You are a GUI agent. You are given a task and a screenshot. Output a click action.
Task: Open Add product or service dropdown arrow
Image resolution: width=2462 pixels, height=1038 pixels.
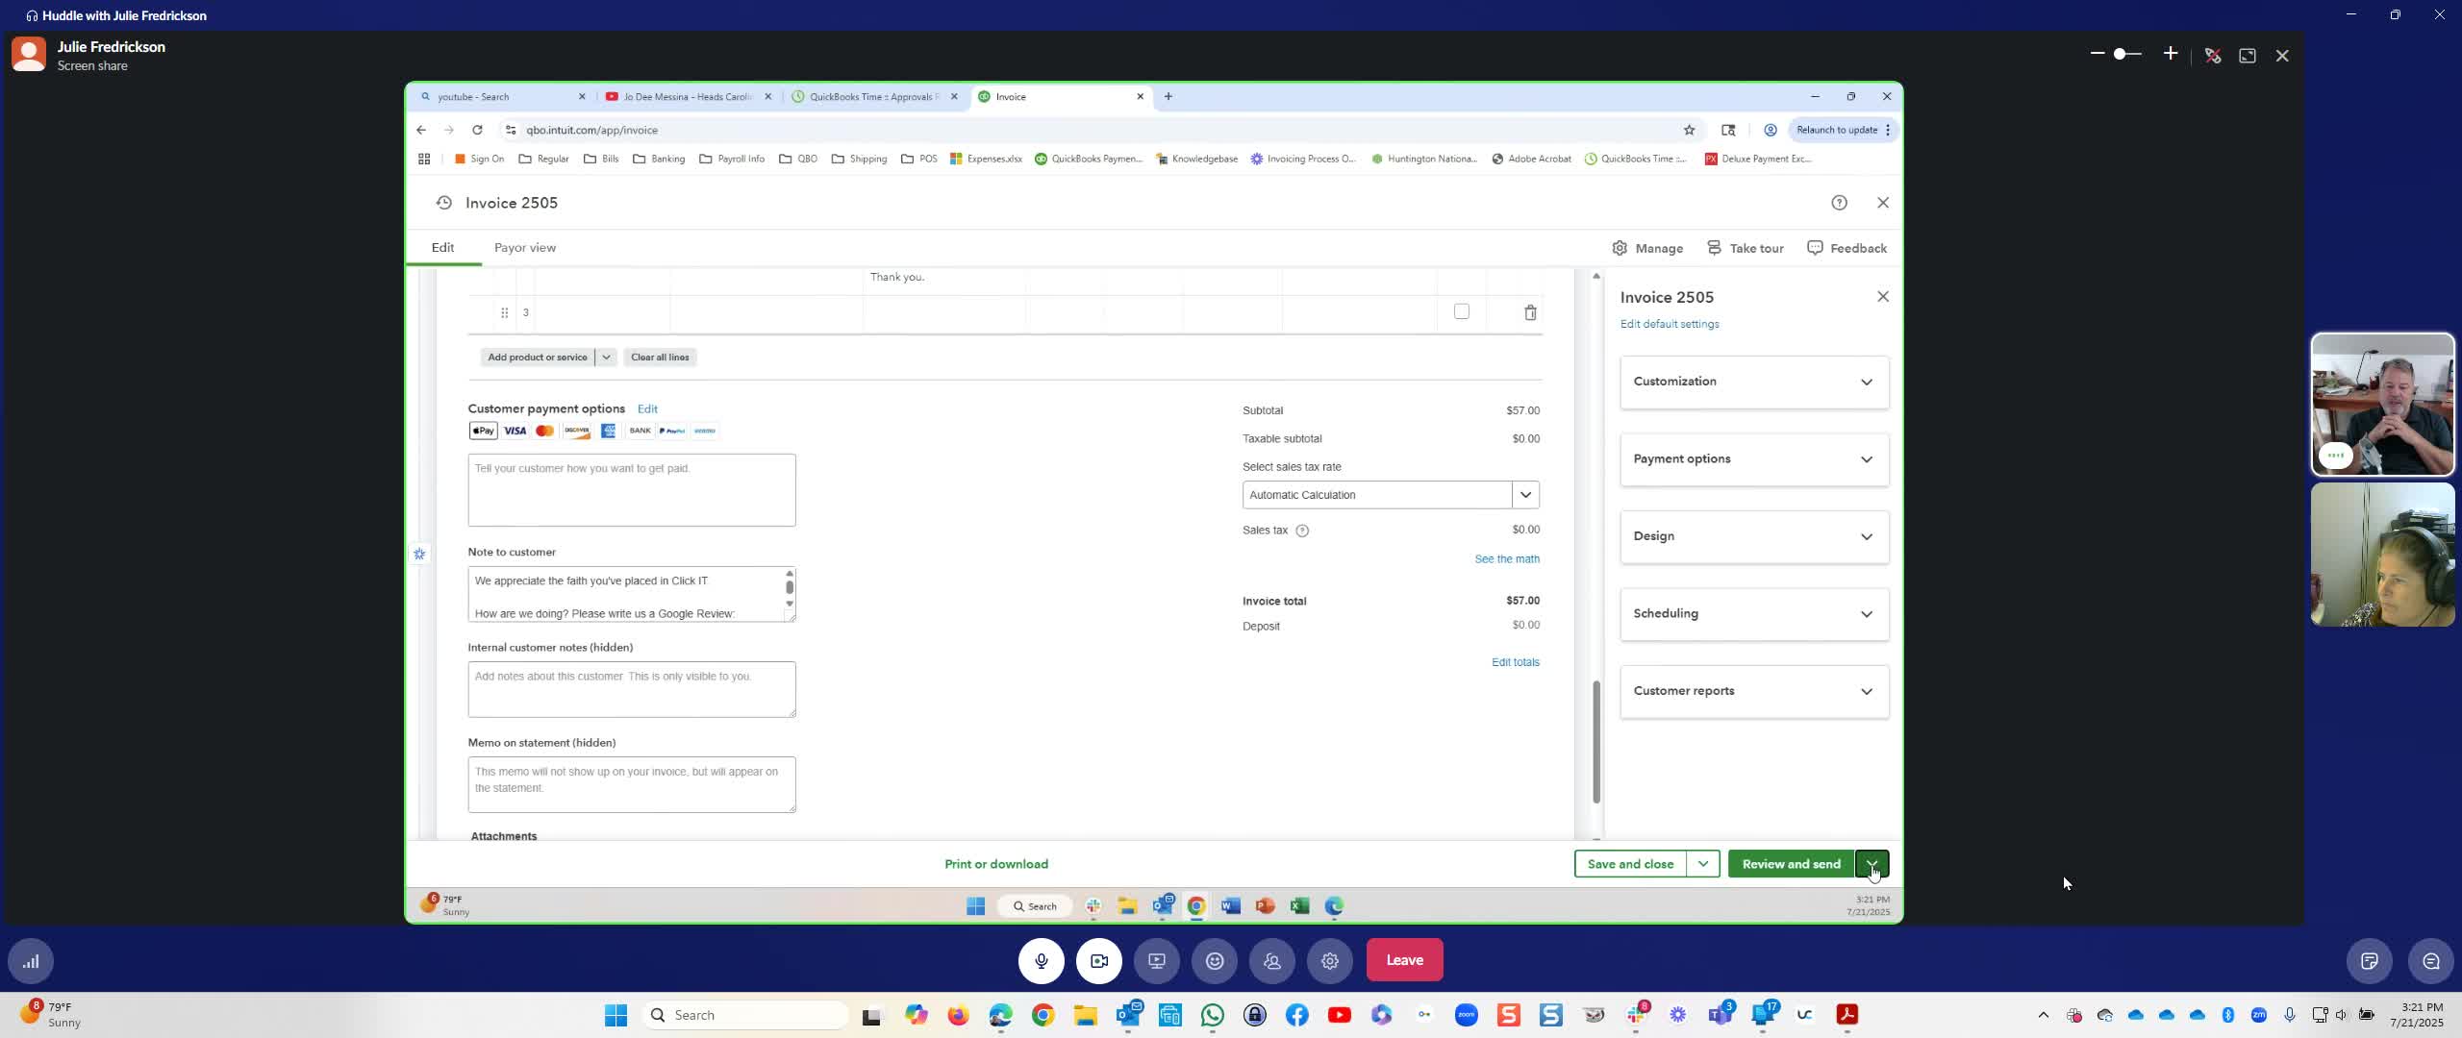coord(606,357)
